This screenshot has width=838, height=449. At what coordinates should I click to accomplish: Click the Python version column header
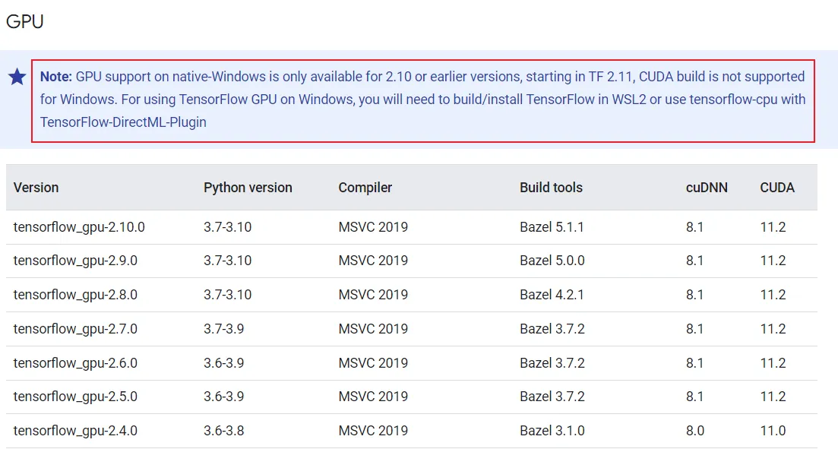(x=248, y=188)
